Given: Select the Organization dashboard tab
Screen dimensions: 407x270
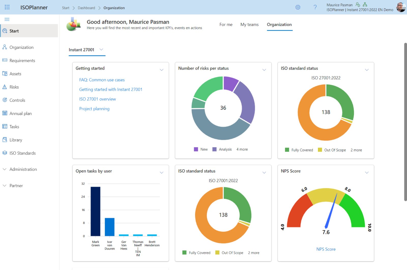Looking at the screenshot, I should [x=279, y=24].
